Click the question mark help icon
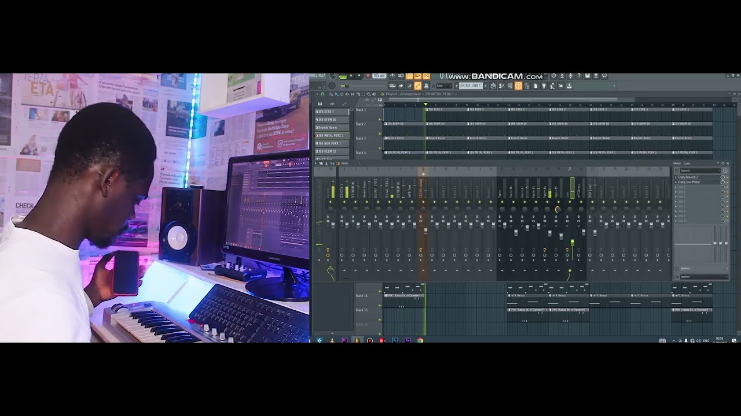Image resolution: width=741 pixels, height=416 pixels. [x=579, y=76]
